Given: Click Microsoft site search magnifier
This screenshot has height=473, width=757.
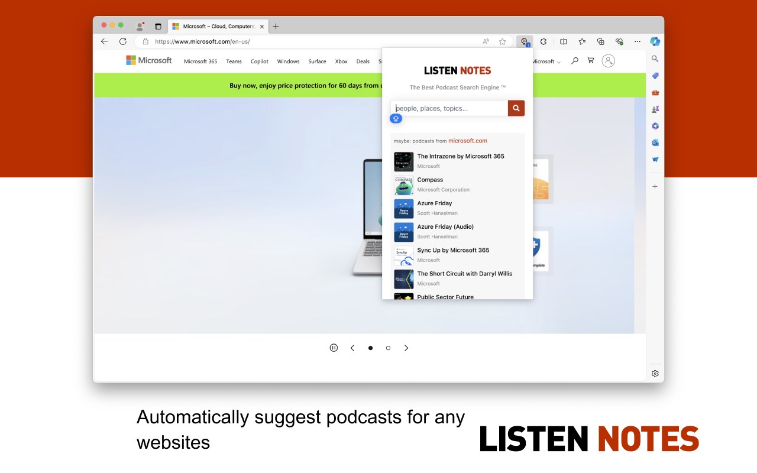Looking at the screenshot, I should coord(574,60).
